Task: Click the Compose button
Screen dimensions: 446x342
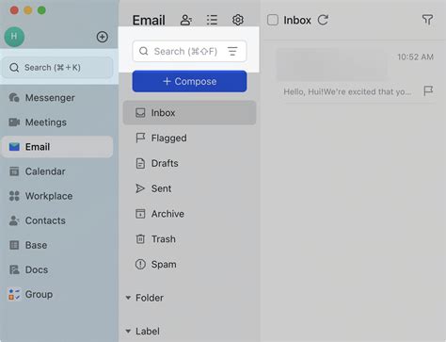Action: pyautogui.click(x=189, y=81)
